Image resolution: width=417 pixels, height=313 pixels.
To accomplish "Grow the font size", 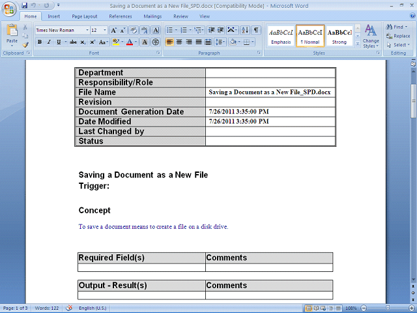I will coord(113,30).
